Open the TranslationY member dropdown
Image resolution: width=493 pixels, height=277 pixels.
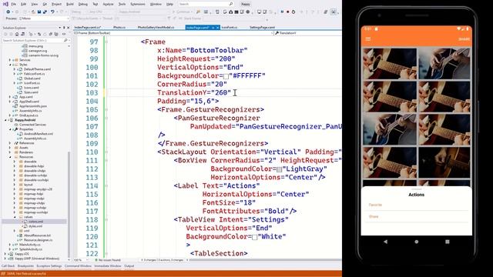pyautogui.click(x=307, y=33)
